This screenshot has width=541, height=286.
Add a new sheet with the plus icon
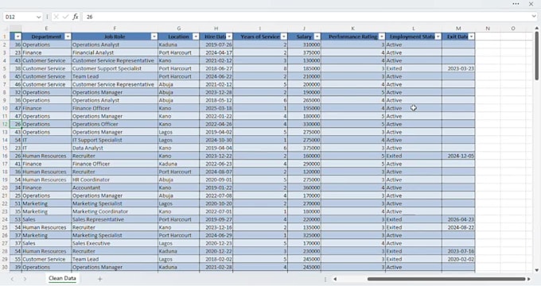click(99, 279)
